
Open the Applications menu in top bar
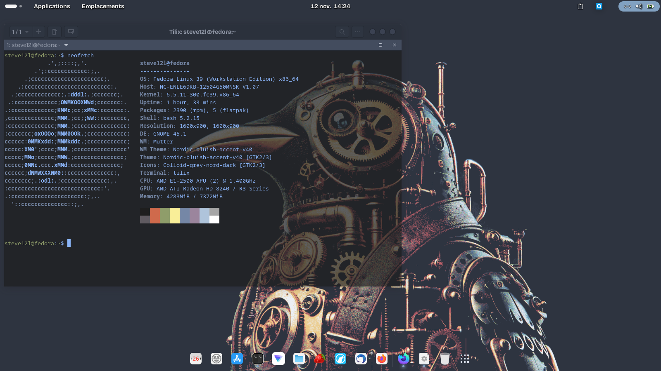tap(52, 6)
